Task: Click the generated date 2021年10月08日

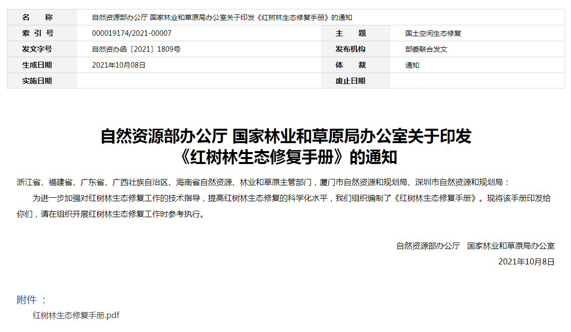Action: [x=119, y=65]
